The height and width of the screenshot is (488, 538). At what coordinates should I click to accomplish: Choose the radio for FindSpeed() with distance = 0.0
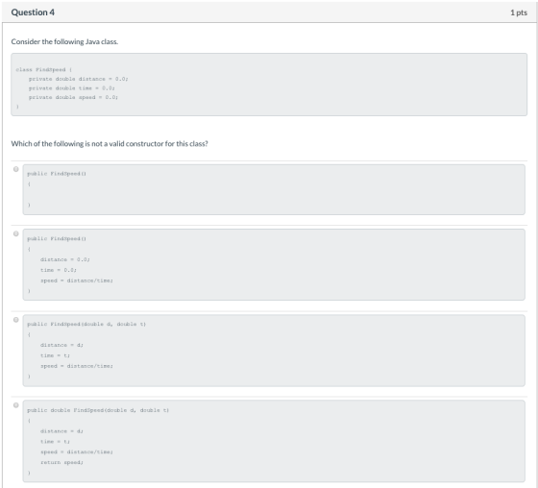coord(15,233)
